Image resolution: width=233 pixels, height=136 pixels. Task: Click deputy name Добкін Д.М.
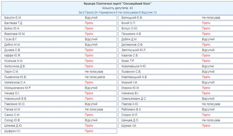click(x=129, y=39)
